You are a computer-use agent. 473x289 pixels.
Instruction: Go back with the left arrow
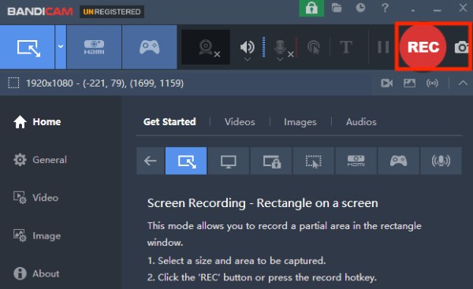tap(151, 161)
